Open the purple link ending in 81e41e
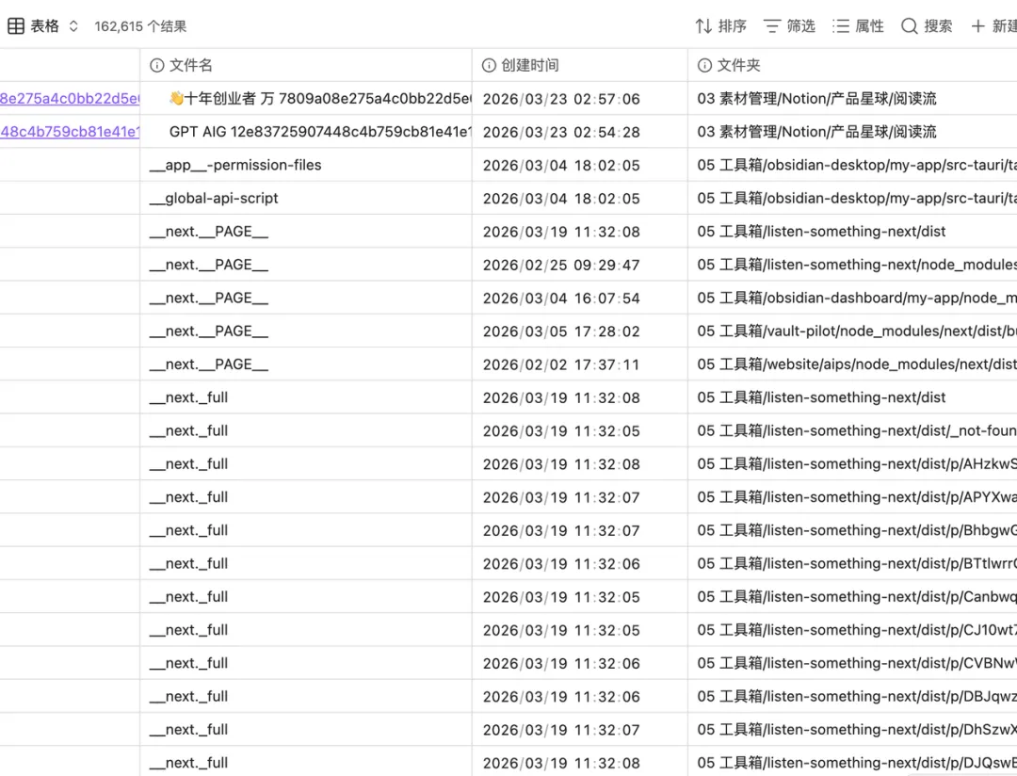This screenshot has height=776, width=1017. [70, 132]
